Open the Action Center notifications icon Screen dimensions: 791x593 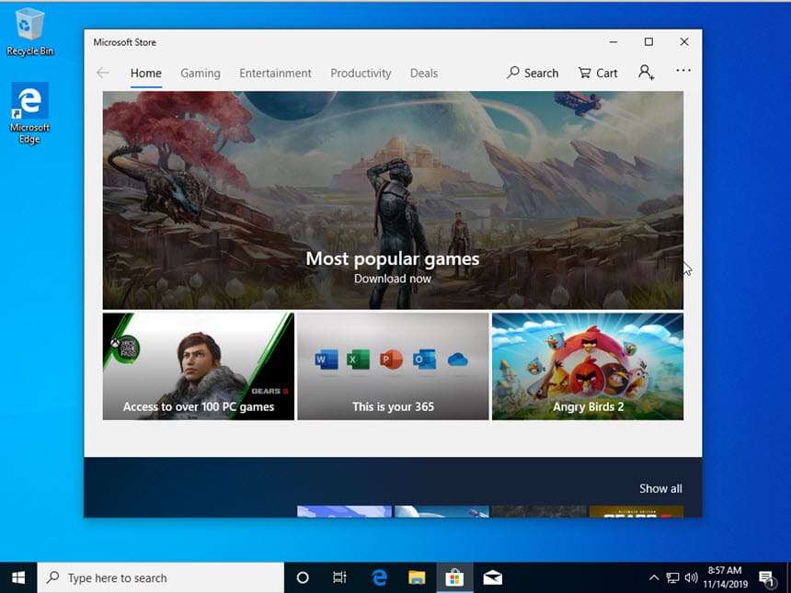(767, 578)
